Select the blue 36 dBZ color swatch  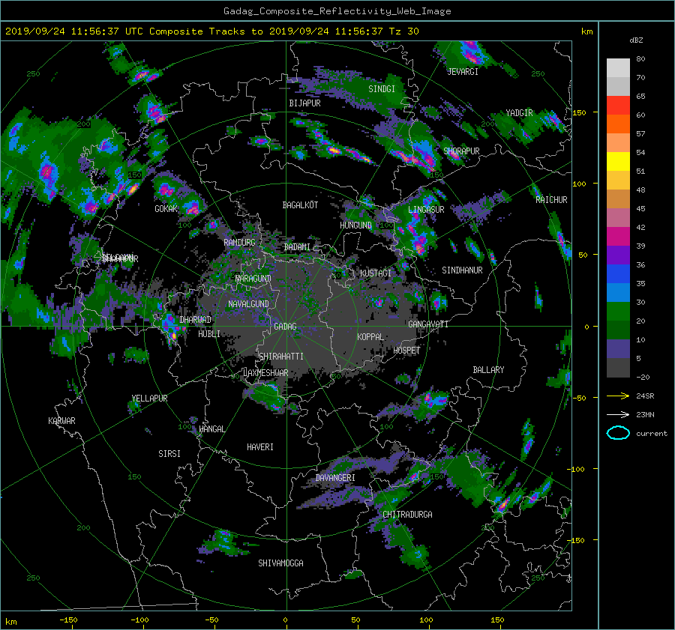click(x=618, y=274)
